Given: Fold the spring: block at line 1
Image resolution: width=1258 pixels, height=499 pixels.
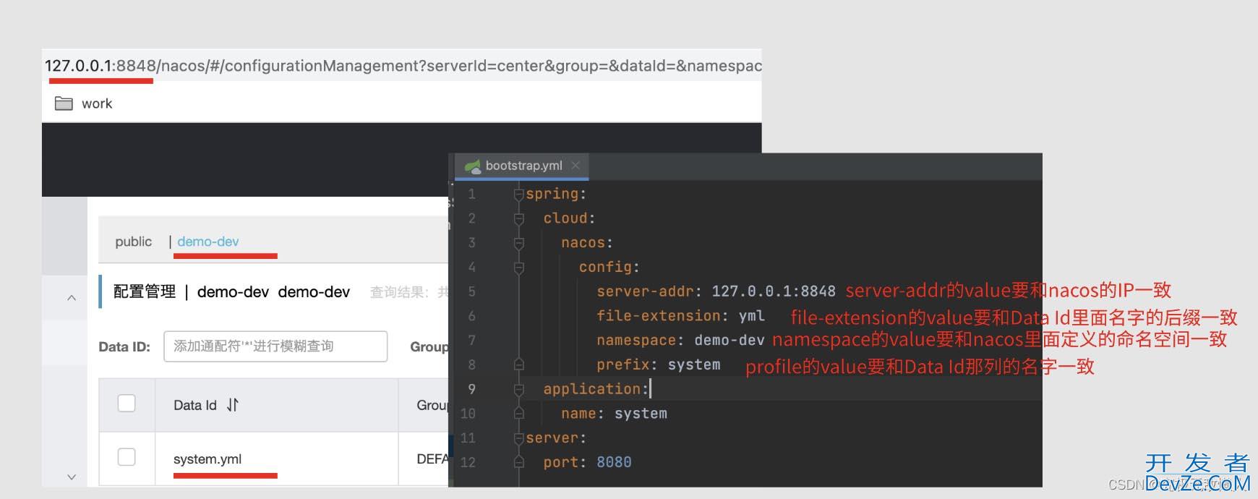Looking at the screenshot, I should point(518,194).
